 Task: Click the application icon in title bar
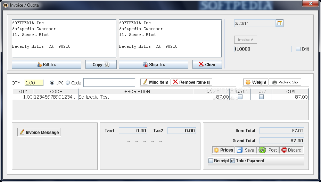(6, 5)
